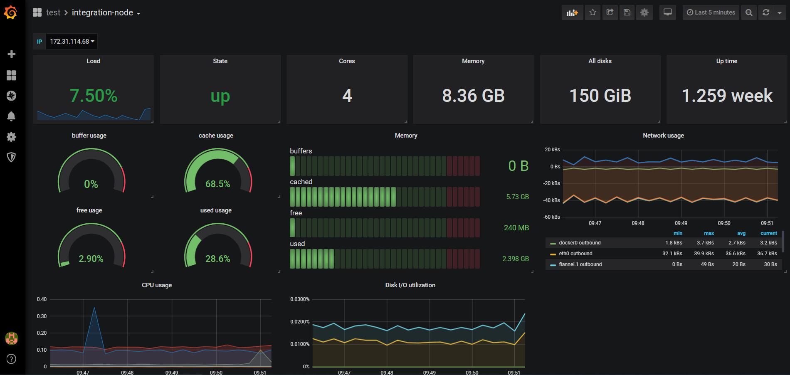Open the Last 5 minutes time picker
790x375 pixels.
(711, 12)
